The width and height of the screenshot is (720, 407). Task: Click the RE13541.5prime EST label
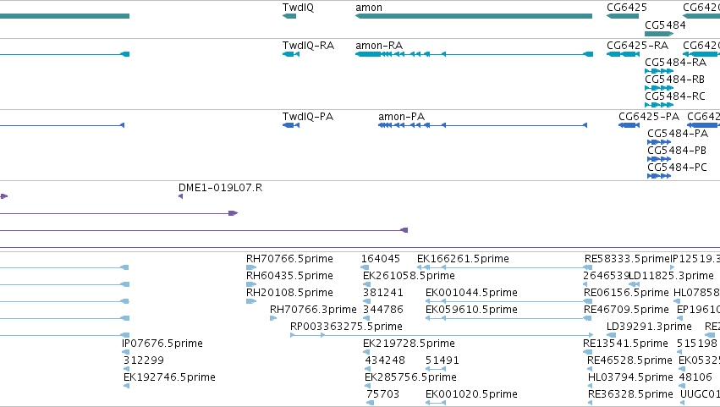[625, 344]
